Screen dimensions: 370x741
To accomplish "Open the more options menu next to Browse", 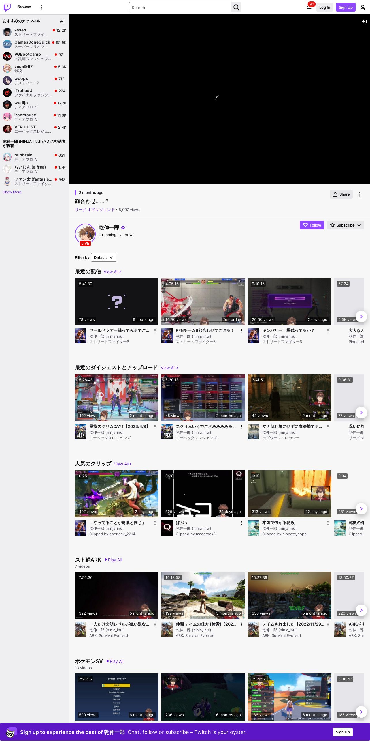I will pyautogui.click(x=41, y=7).
